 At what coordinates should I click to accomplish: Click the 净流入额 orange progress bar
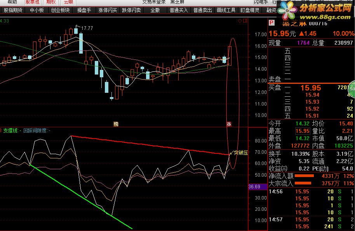304,176
